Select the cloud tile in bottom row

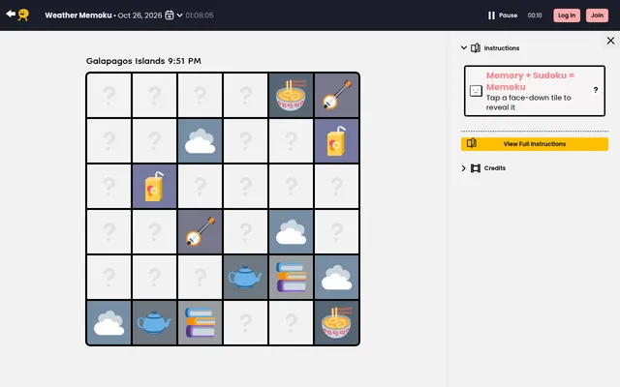108,322
